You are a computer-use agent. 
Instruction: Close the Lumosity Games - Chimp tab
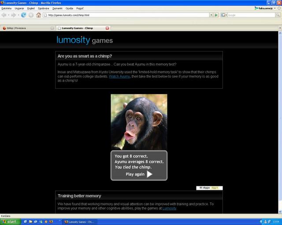pyautogui.click(x=107, y=28)
